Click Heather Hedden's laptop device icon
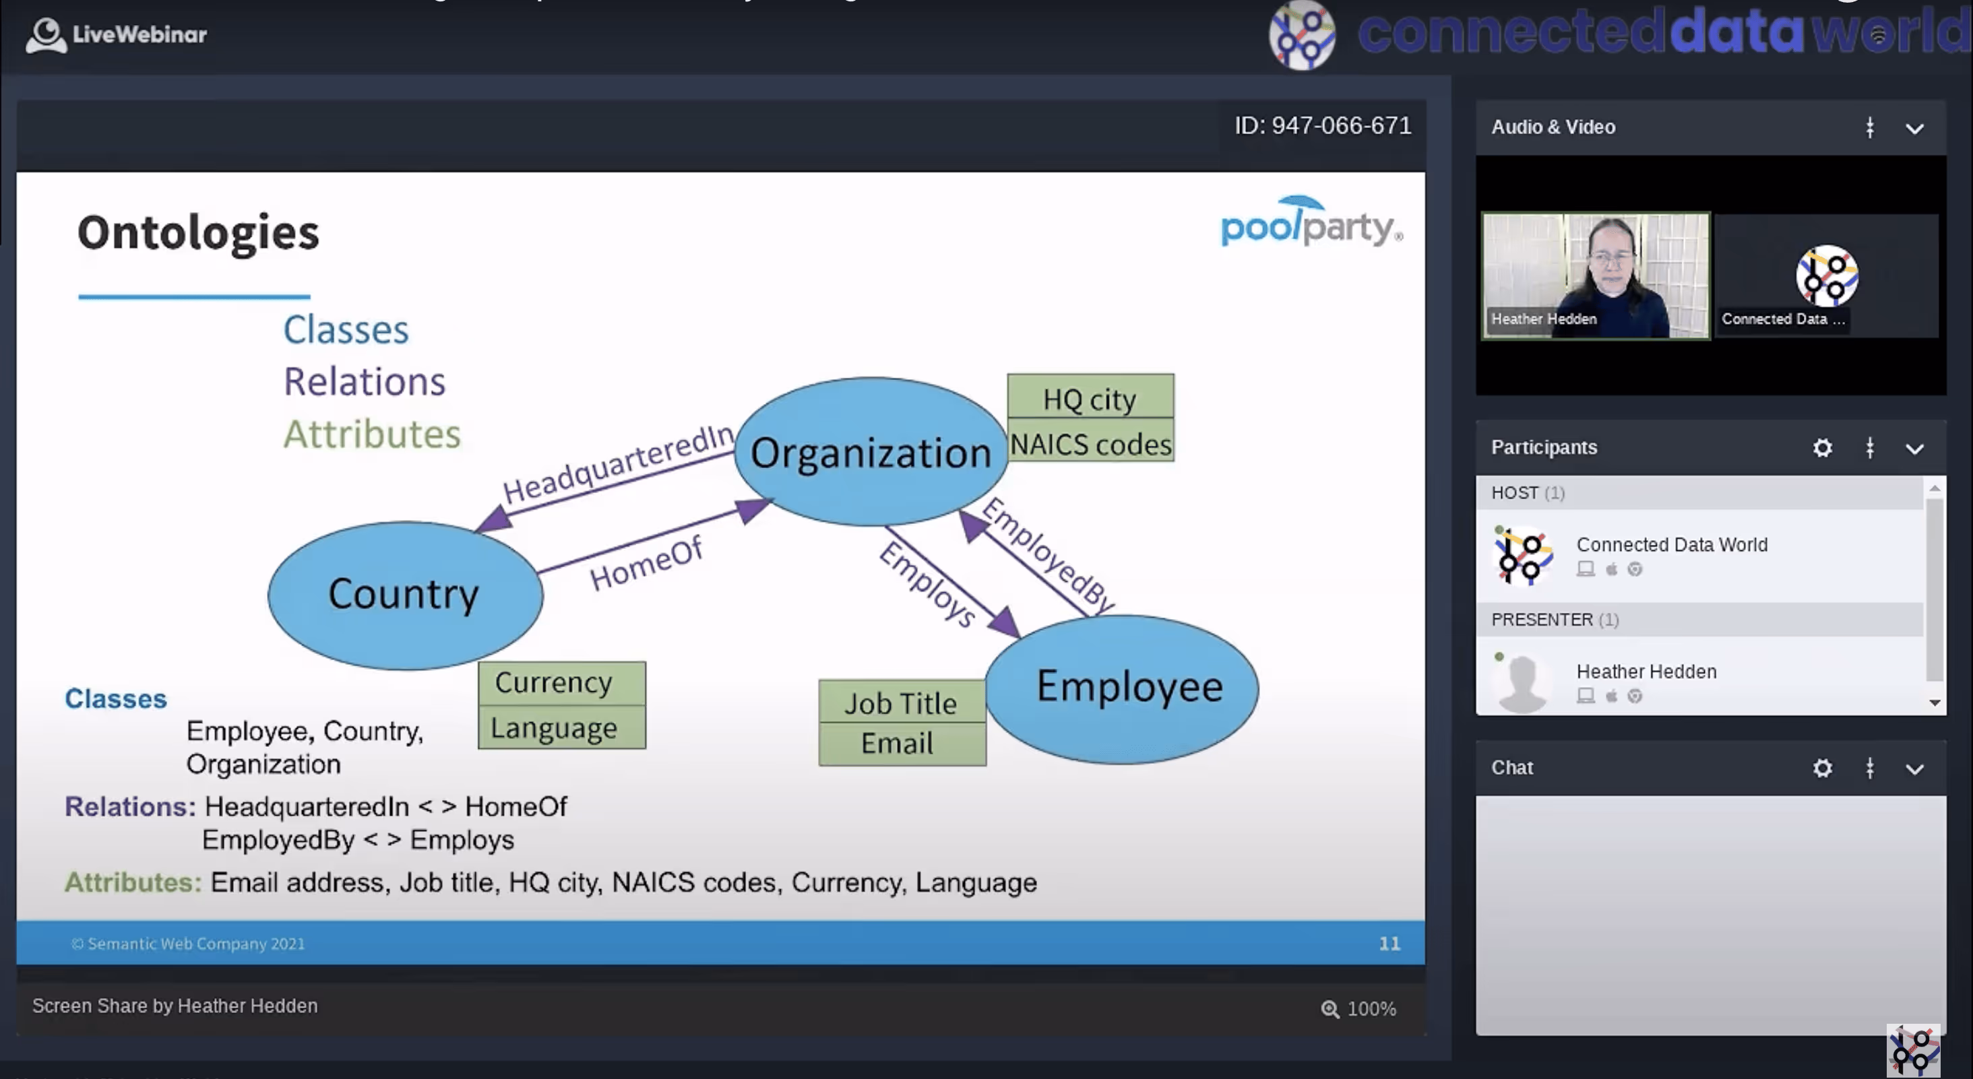Screen dimensions: 1973x1079 1586,696
